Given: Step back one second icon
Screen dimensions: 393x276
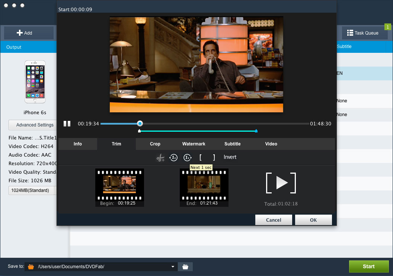Looking at the screenshot, I should [x=173, y=158].
